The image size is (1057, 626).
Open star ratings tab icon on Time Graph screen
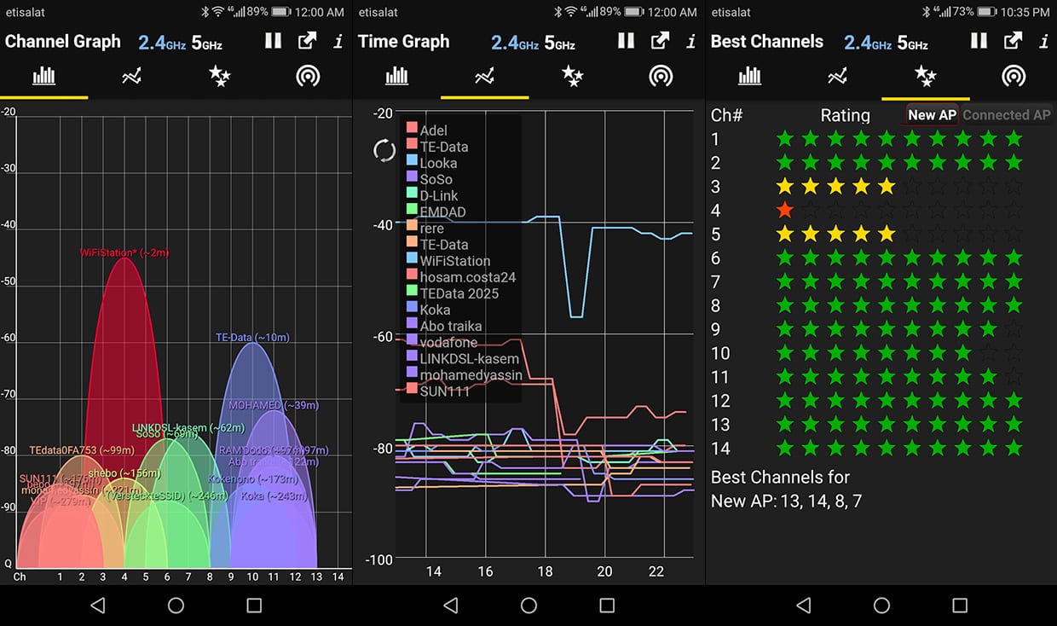pyautogui.click(x=573, y=76)
